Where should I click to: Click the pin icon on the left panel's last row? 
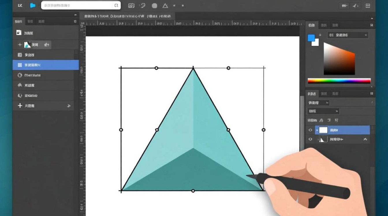69,106
